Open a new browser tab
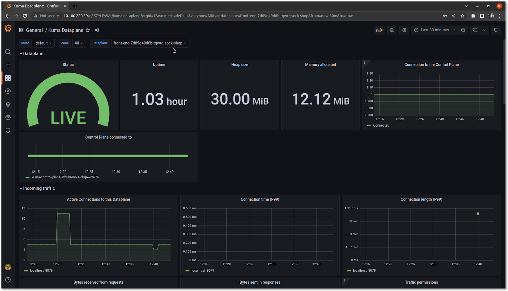Viewport: 508px width, 291px height. pos(75,6)
